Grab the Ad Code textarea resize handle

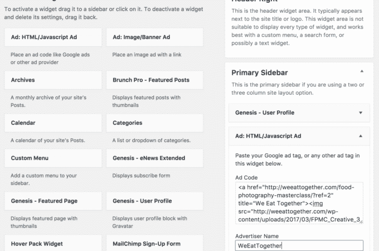click(361, 222)
